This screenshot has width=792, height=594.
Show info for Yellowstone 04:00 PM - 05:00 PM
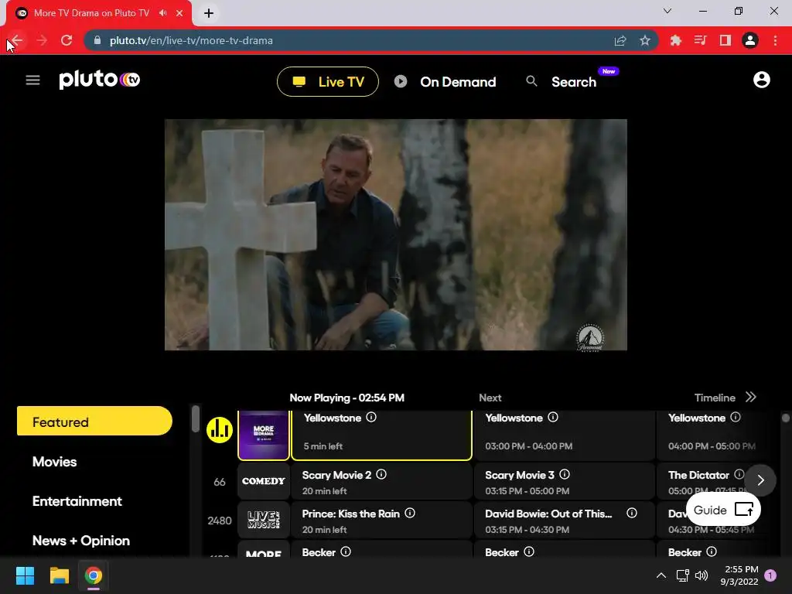point(736,417)
